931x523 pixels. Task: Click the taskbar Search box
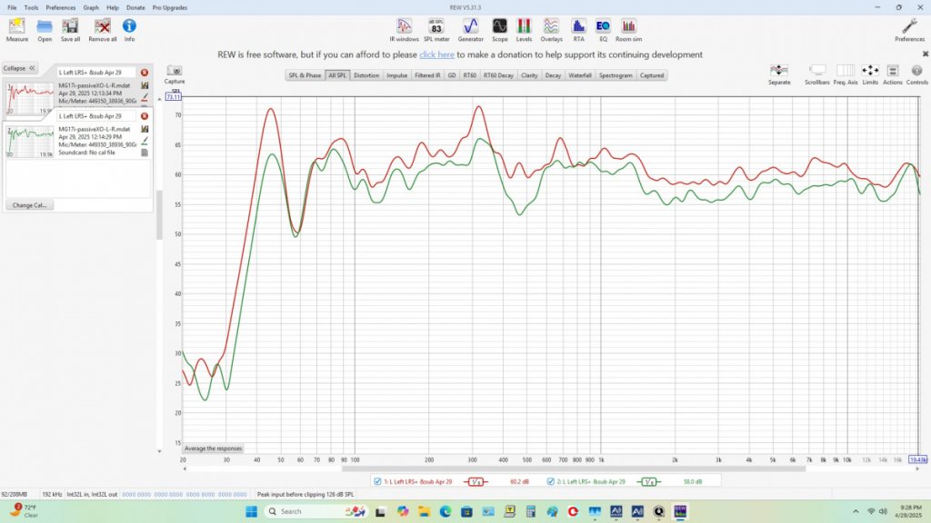tap(315, 511)
